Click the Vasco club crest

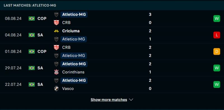(56, 88)
